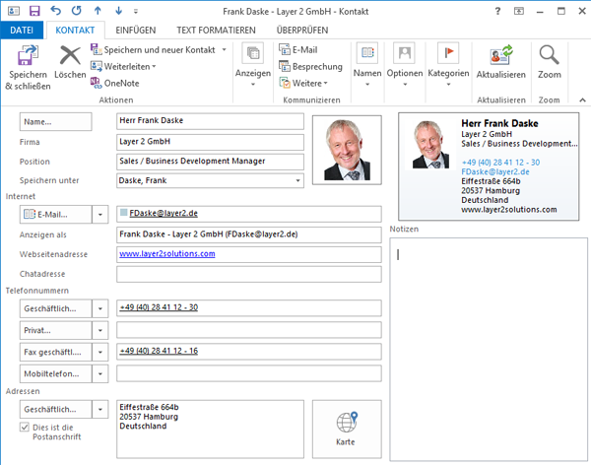This screenshot has width=591, height=465.
Task: Expand the Weiterleiten dropdown
Action: point(155,66)
